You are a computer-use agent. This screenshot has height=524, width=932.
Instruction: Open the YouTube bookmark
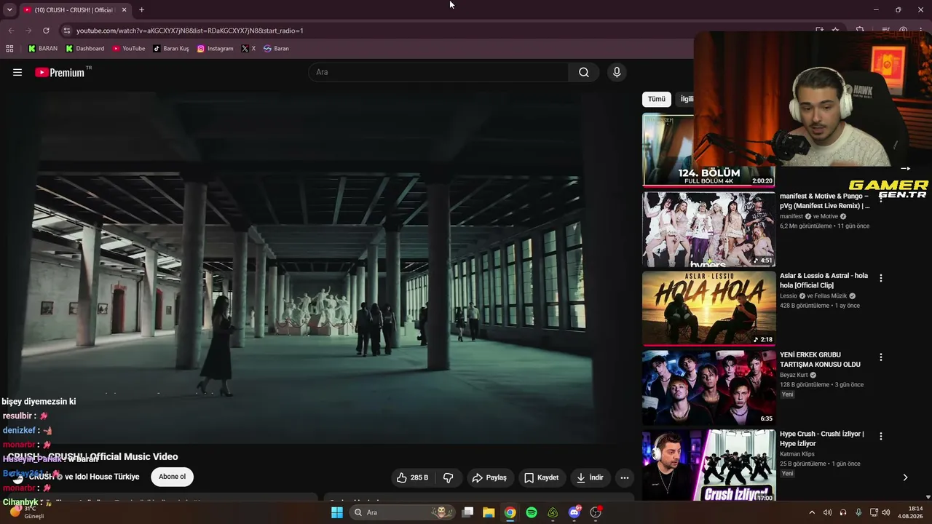coord(129,49)
